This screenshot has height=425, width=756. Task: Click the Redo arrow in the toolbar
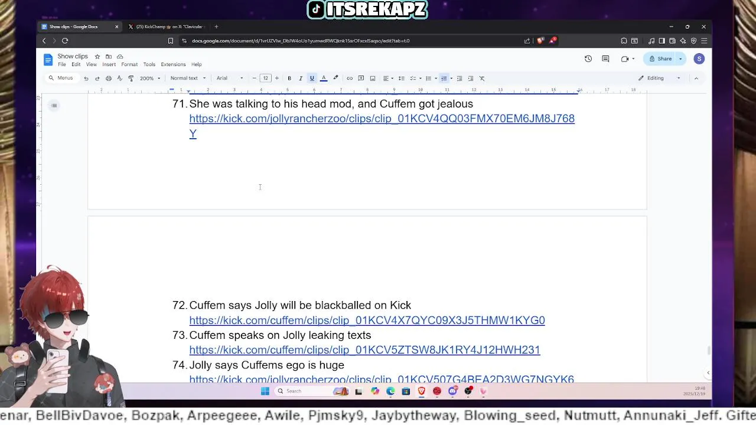click(x=97, y=79)
